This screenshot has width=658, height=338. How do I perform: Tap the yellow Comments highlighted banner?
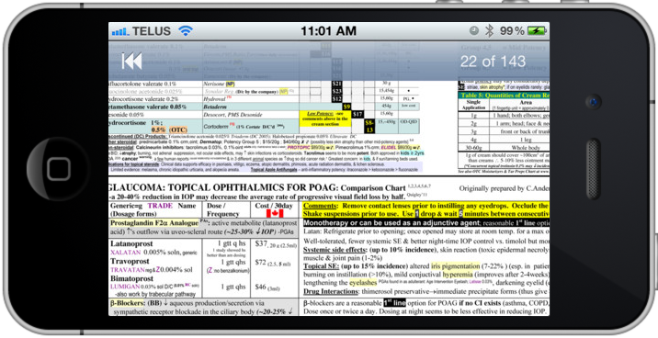425,209
